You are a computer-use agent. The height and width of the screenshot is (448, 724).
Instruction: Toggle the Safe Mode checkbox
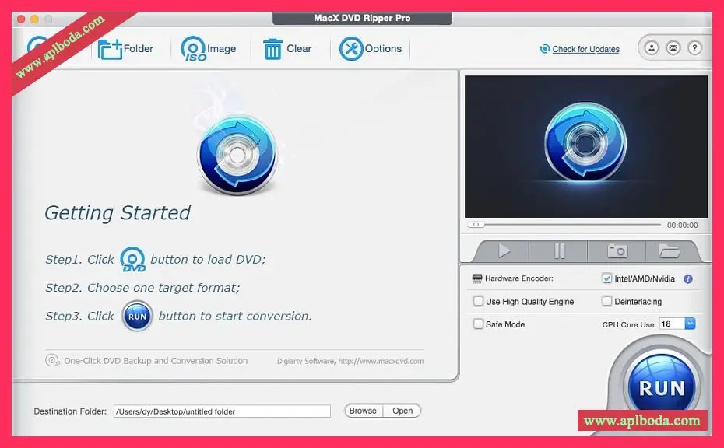[478, 324]
